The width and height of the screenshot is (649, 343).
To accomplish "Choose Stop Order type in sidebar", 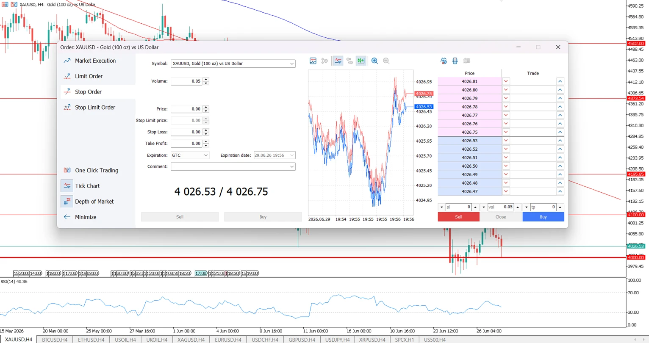I will 88,92.
